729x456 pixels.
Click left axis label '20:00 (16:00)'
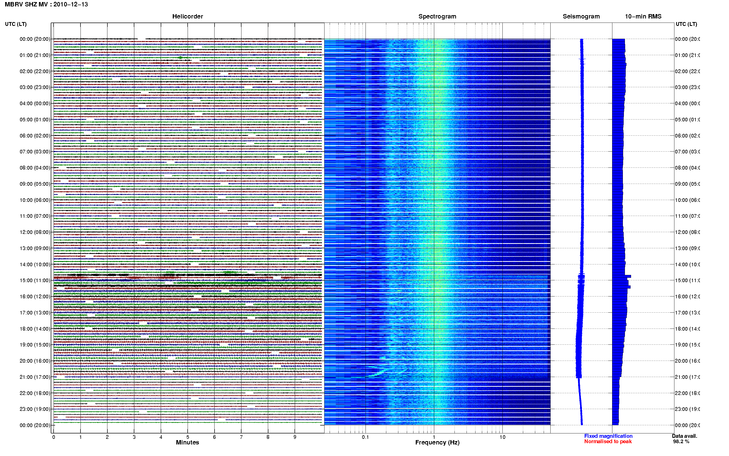coord(35,361)
